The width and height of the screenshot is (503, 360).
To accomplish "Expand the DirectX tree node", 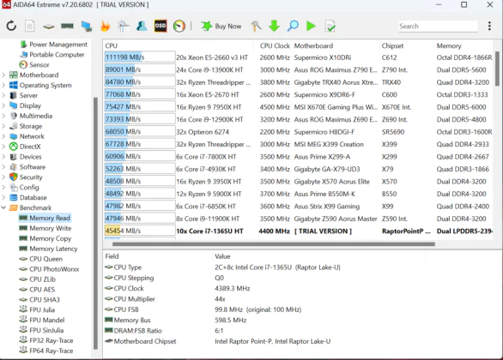I will click(3, 147).
